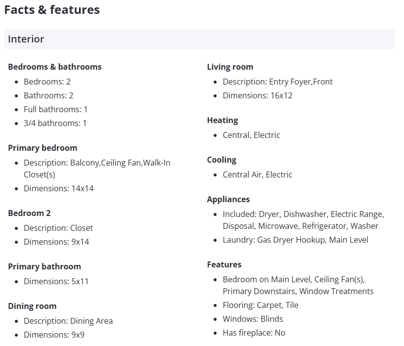Image resolution: width=404 pixels, height=346 pixels.
Task: Select the Dimensions: 5x11 entry
Action: [x=56, y=281]
